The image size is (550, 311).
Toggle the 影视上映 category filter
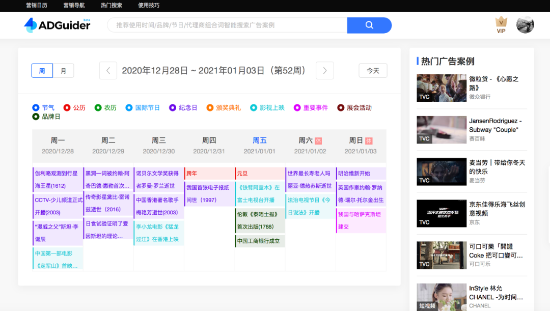tap(267, 107)
